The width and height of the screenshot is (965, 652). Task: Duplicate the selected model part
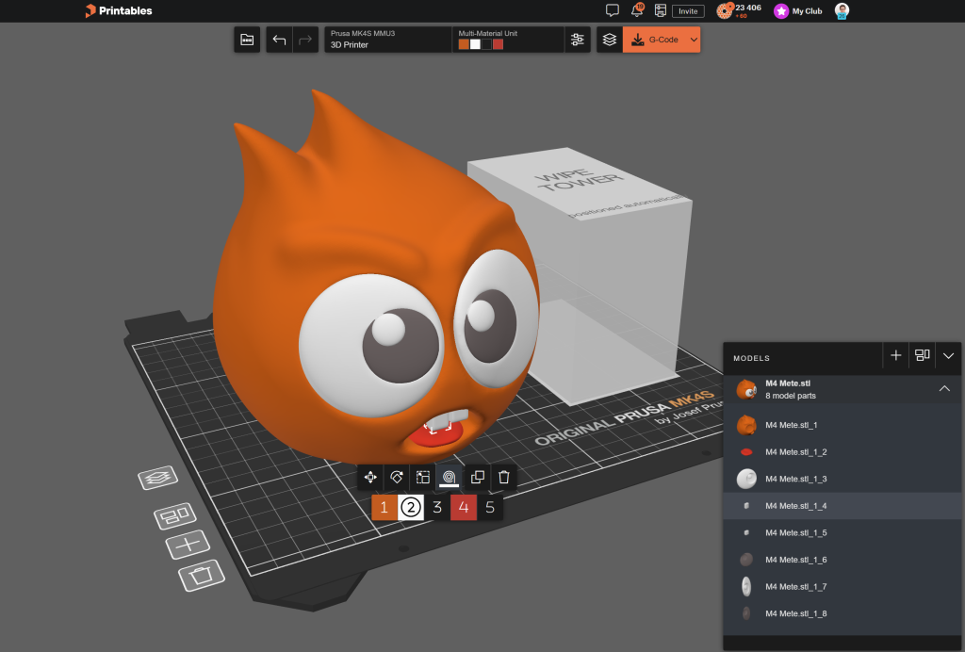coord(477,477)
